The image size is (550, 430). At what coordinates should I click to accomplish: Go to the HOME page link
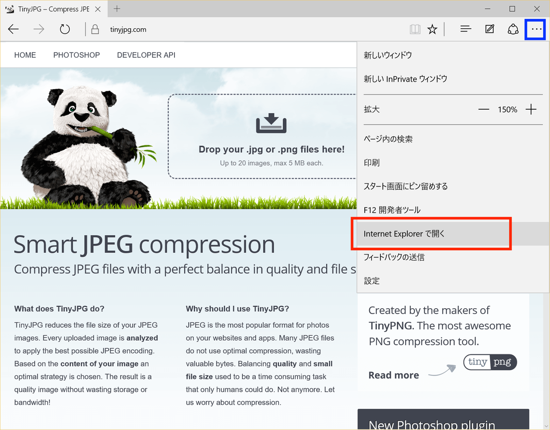25,55
